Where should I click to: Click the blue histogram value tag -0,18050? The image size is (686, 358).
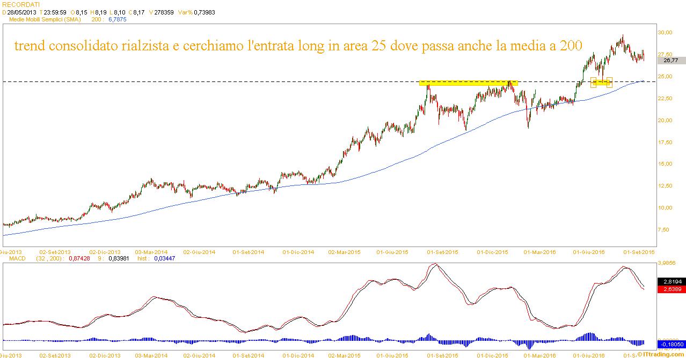pyautogui.click(x=671, y=344)
